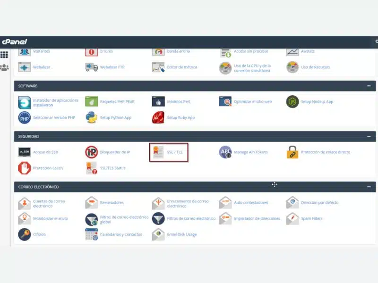This screenshot has width=378, height=283.
Task: Open the sidebar home grid menu
Action: (4, 55)
